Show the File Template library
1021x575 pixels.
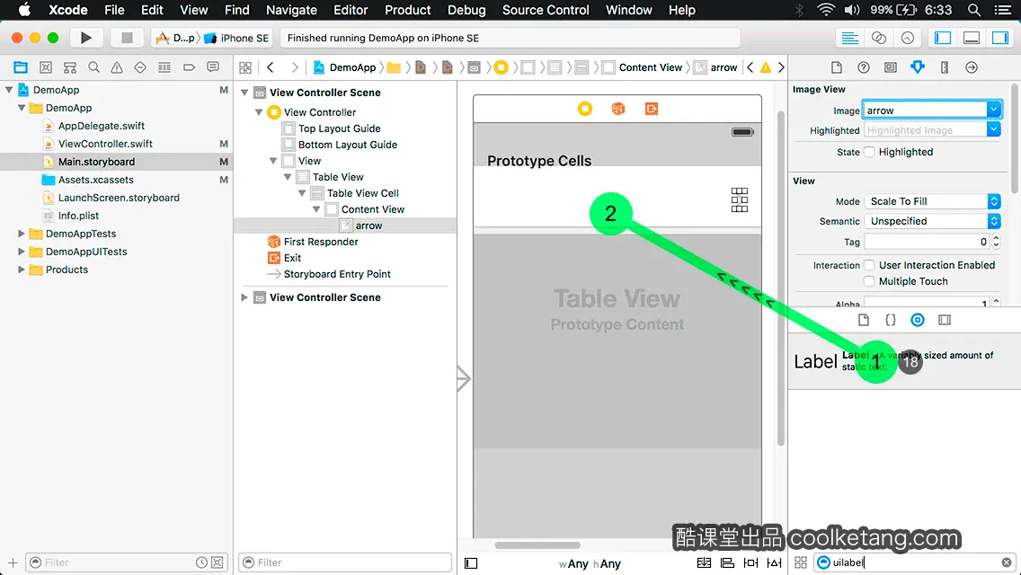click(864, 320)
